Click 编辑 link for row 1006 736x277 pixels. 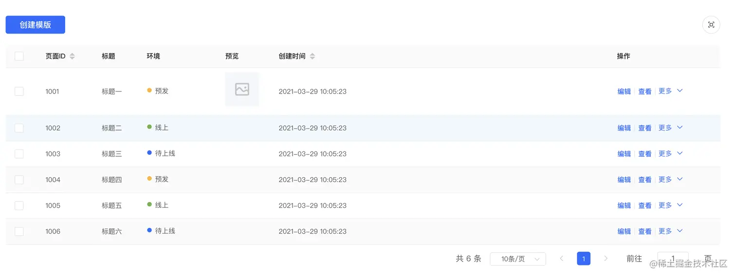pos(624,231)
